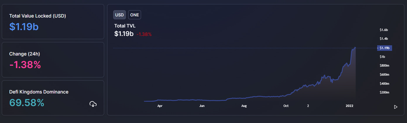The image size is (407, 123).
Task: Click the $200m value axis label
Action: pyautogui.click(x=384, y=93)
